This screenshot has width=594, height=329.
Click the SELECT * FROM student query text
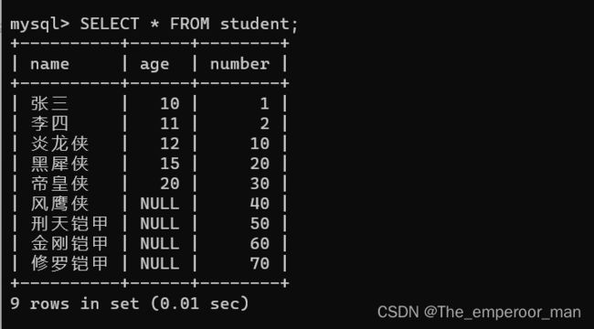pos(189,25)
